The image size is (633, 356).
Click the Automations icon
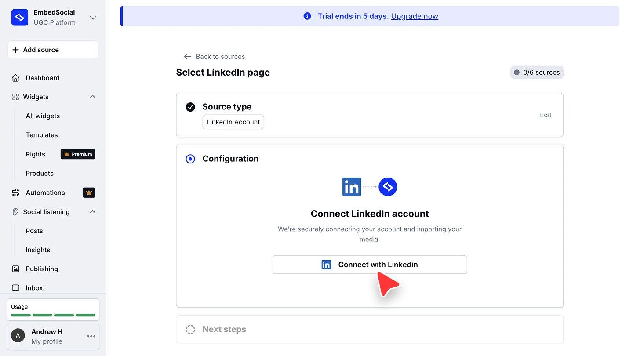[x=16, y=193]
